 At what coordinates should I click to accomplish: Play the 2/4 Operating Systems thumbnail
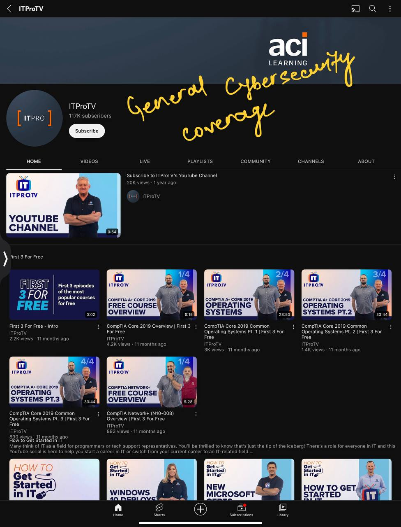[249, 295]
